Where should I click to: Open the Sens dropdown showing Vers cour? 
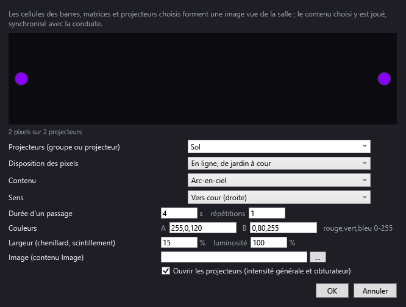(x=279, y=197)
